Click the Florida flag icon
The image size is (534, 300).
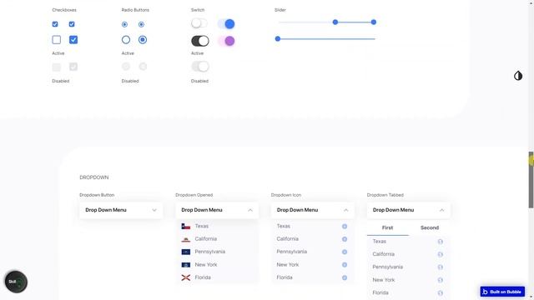pos(185,277)
